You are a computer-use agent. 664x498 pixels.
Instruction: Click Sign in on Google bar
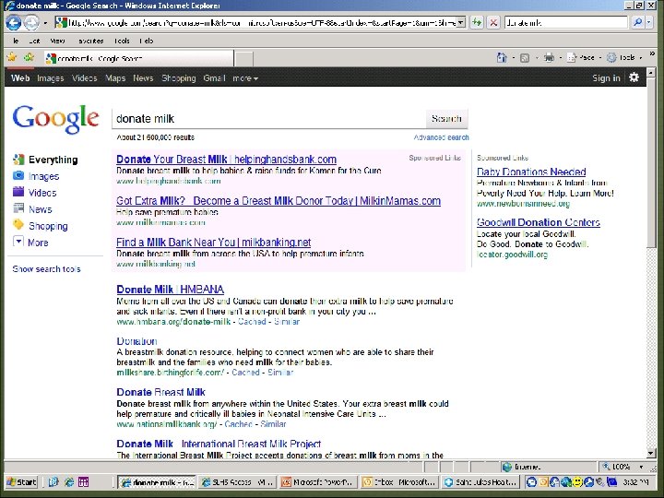tap(606, 77)
